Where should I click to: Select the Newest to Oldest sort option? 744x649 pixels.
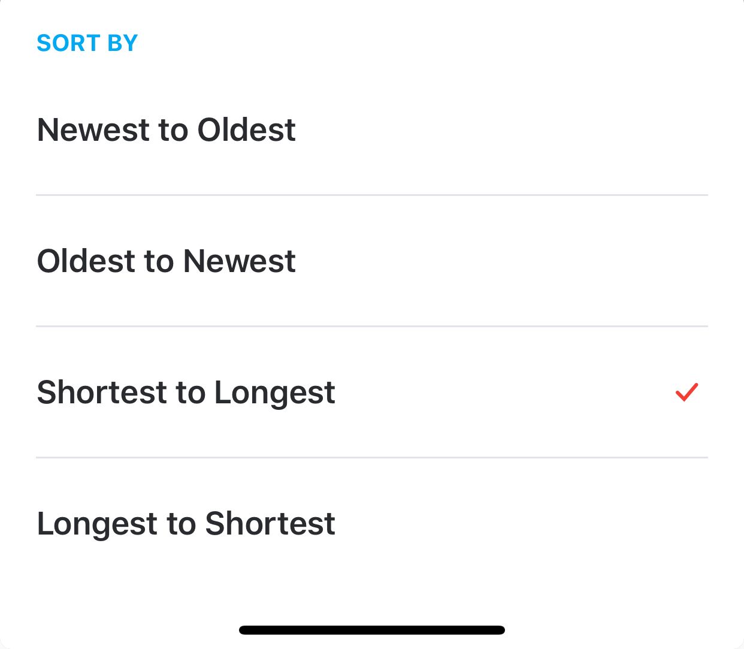pos(167,129)
